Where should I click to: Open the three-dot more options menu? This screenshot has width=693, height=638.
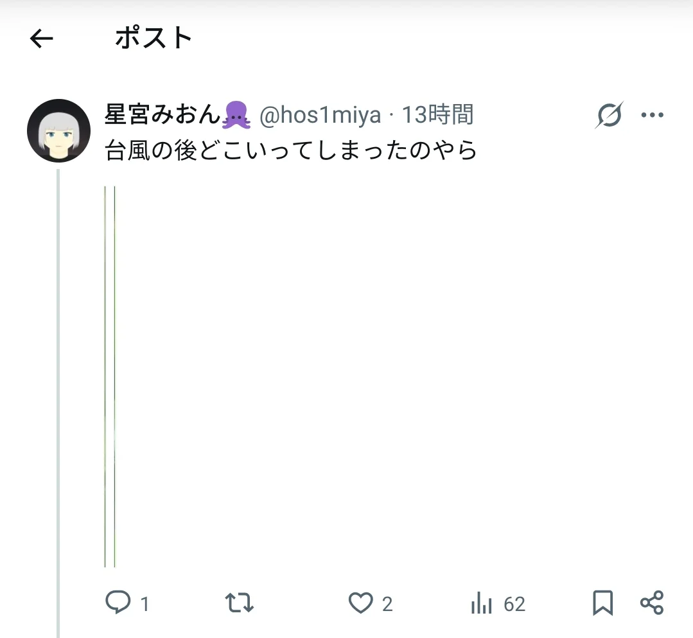[x=653, y=115]
